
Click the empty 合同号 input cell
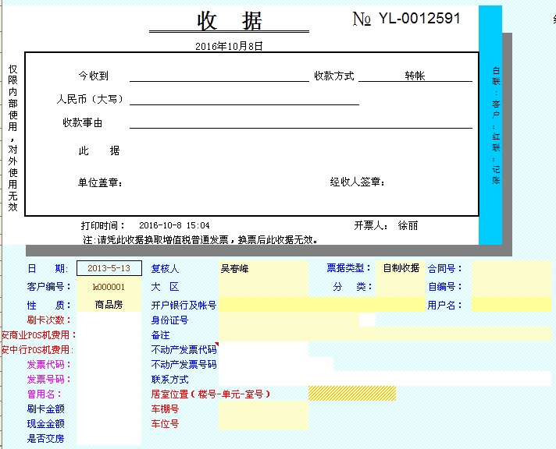coord(511,268)
